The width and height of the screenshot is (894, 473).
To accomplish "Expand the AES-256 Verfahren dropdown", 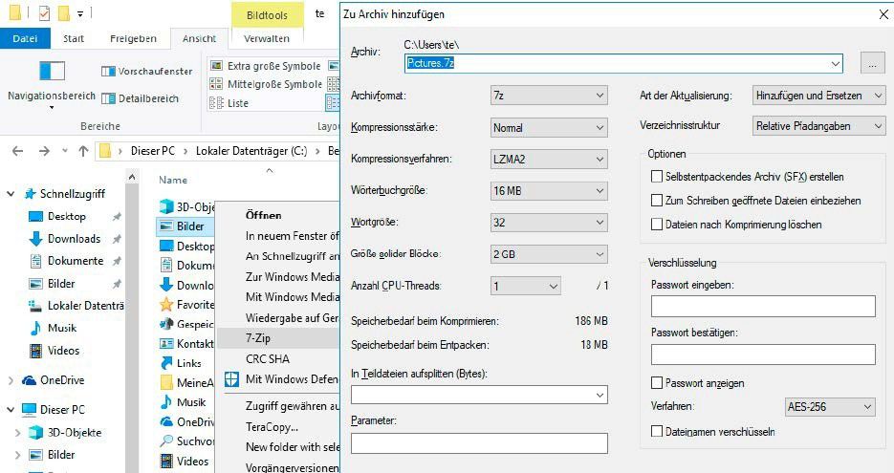I will click(x=829, y=407).
